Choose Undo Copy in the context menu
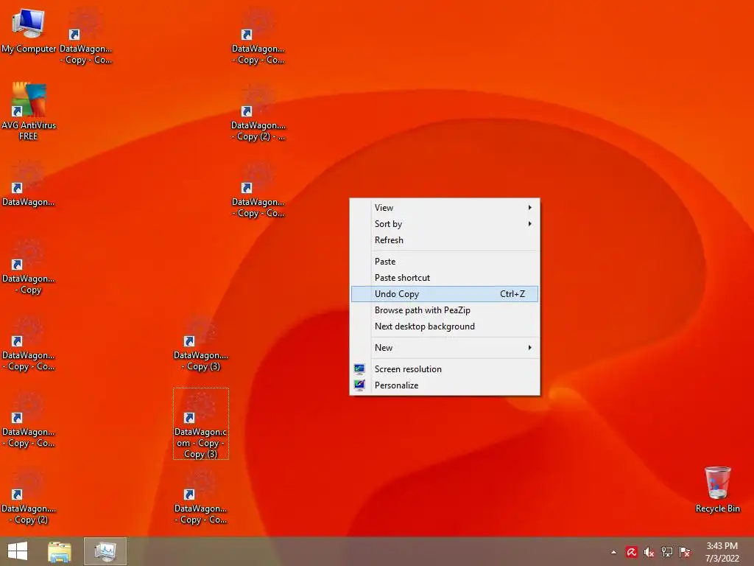The image size is (754, 566). point(444,294)
